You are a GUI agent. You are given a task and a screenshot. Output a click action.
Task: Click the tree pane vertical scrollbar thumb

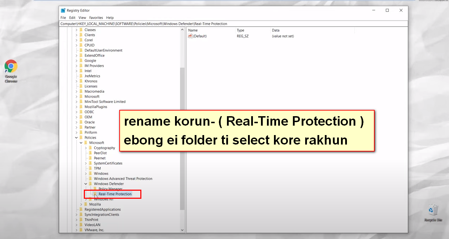(x=182, y=139)
